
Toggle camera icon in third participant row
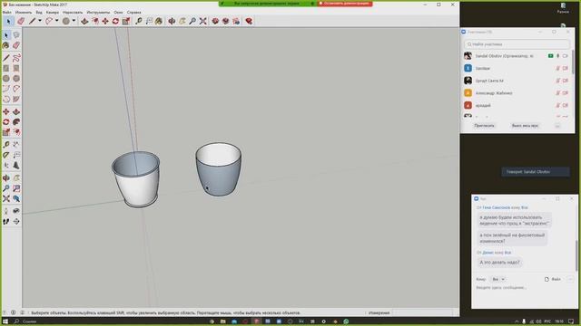[x=565, y=81]
